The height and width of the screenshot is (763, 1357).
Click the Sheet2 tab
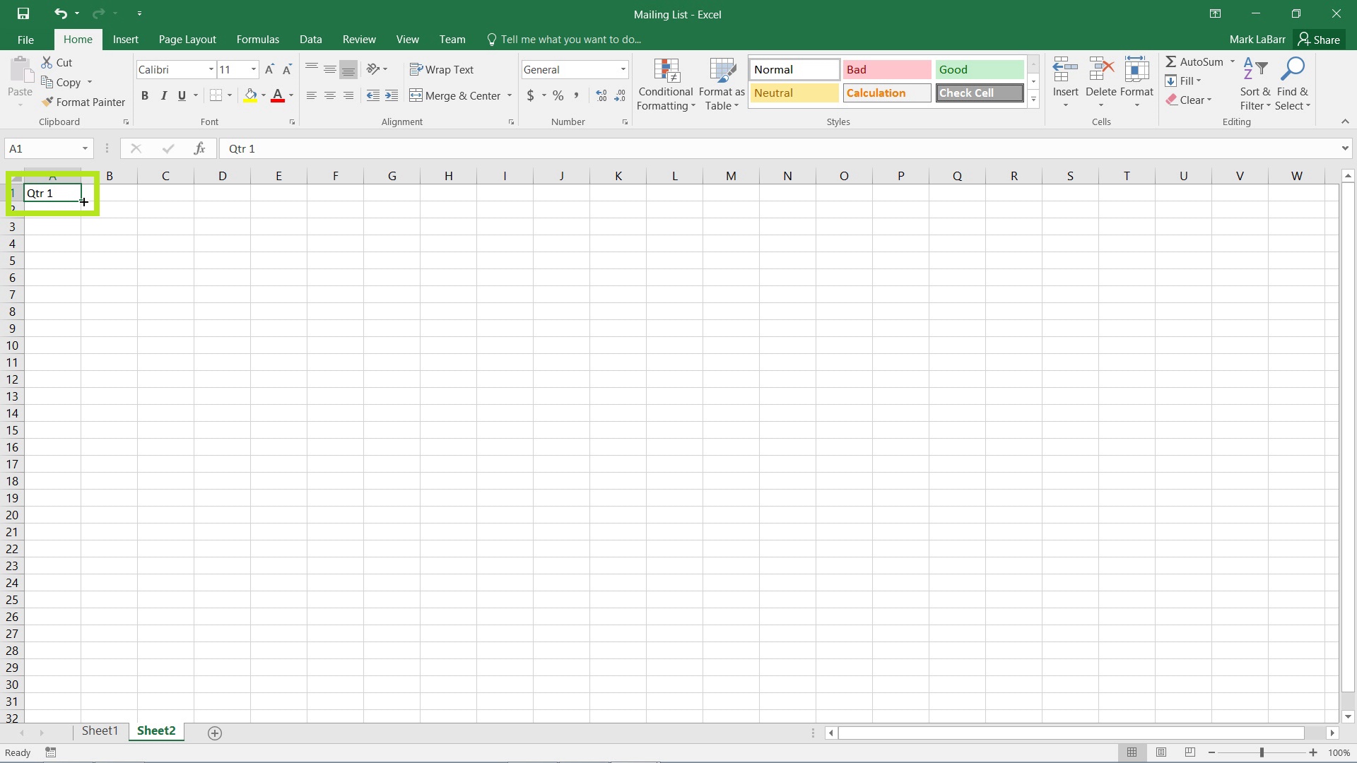coord(155,731)
